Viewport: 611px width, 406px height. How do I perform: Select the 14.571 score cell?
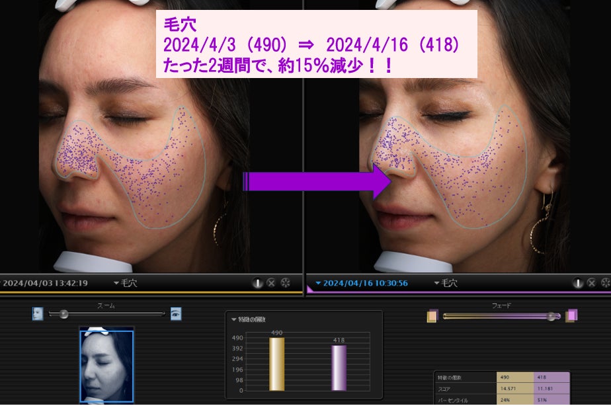coord(515,388)
